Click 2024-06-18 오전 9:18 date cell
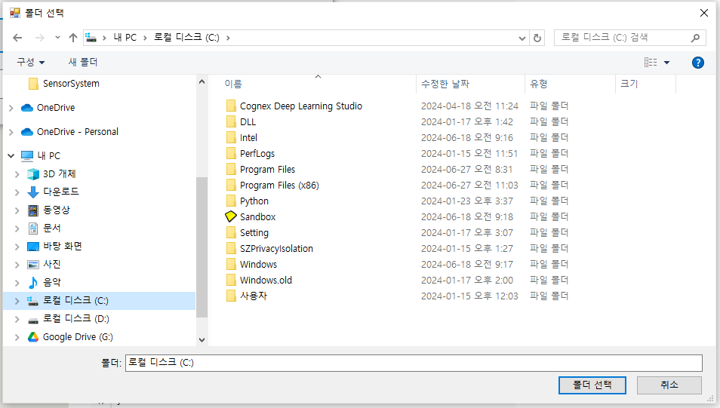The image size is (720, 408). point(467,217)
